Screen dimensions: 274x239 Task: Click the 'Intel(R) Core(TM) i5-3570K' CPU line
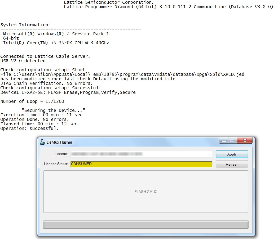[56, 43]
